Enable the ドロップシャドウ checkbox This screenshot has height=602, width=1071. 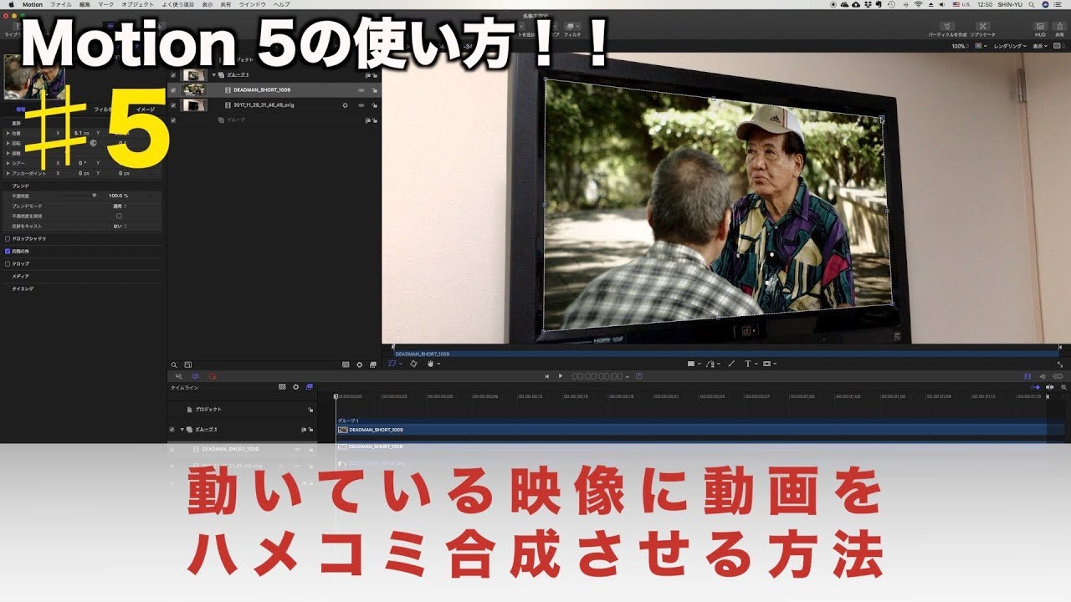click(8, 238)
